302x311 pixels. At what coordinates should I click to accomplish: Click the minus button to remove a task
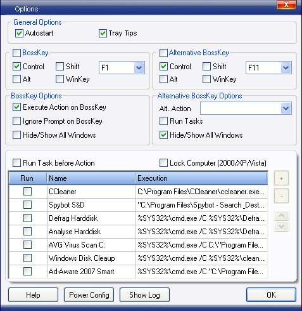coord(281,196)
